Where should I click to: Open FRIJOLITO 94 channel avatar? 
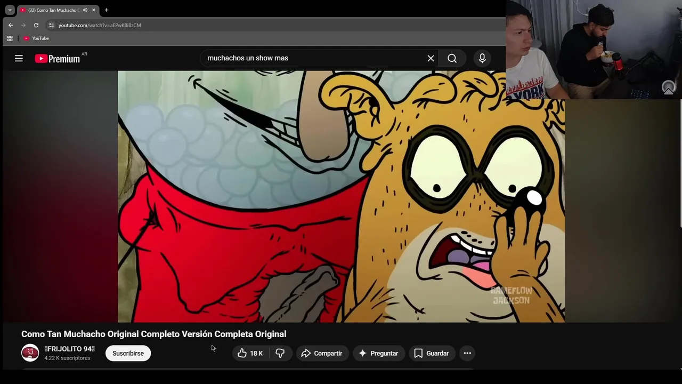[30, 353]
